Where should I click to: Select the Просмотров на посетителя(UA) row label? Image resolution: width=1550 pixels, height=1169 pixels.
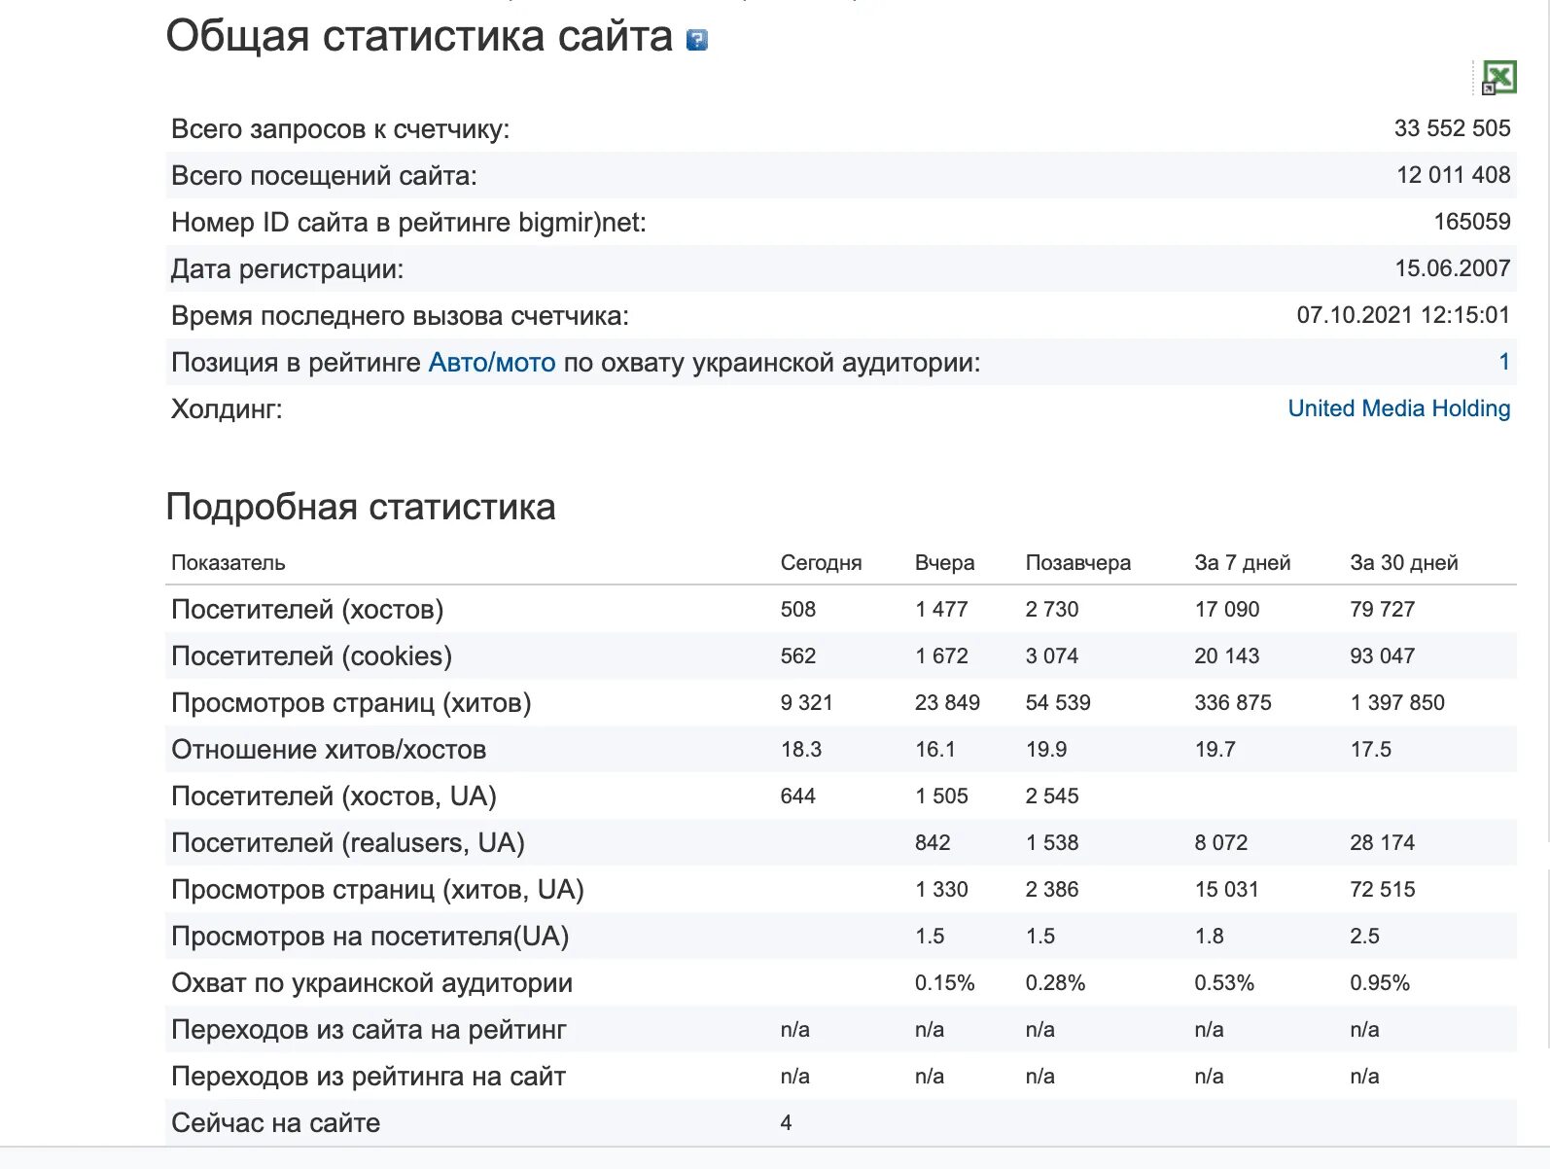[x=370, y=937]
